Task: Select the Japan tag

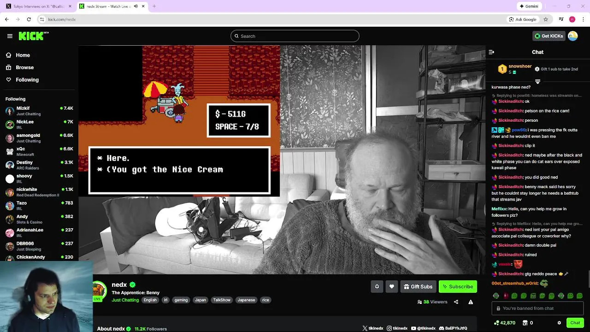Action: [201, 300]
